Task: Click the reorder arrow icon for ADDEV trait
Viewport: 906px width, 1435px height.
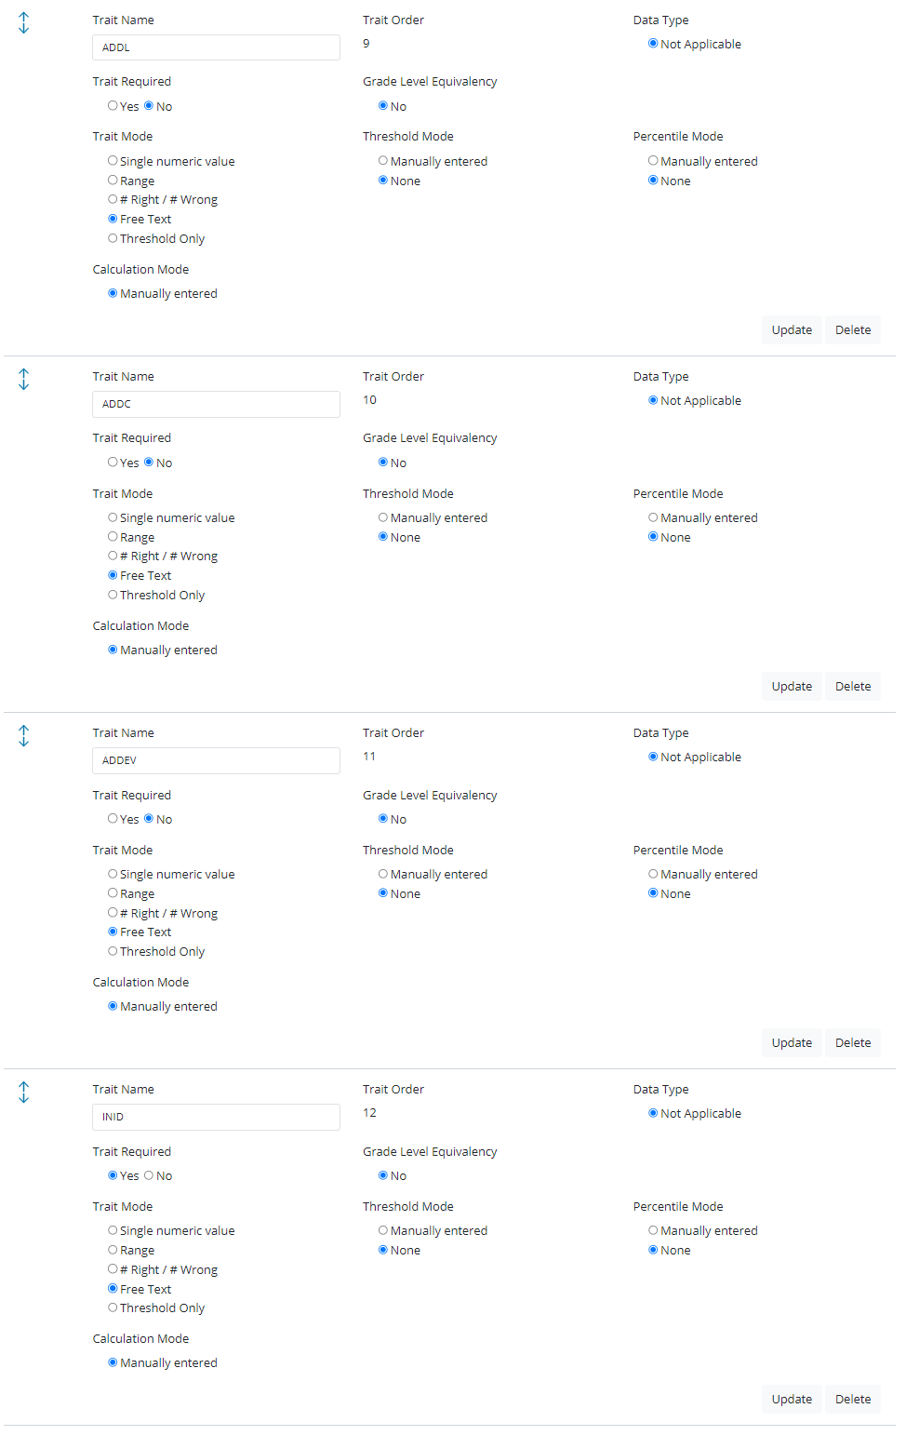Action: [x=24, y=736]
